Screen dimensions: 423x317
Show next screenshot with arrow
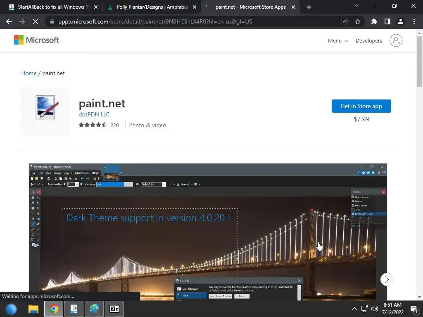click(387, 279)
